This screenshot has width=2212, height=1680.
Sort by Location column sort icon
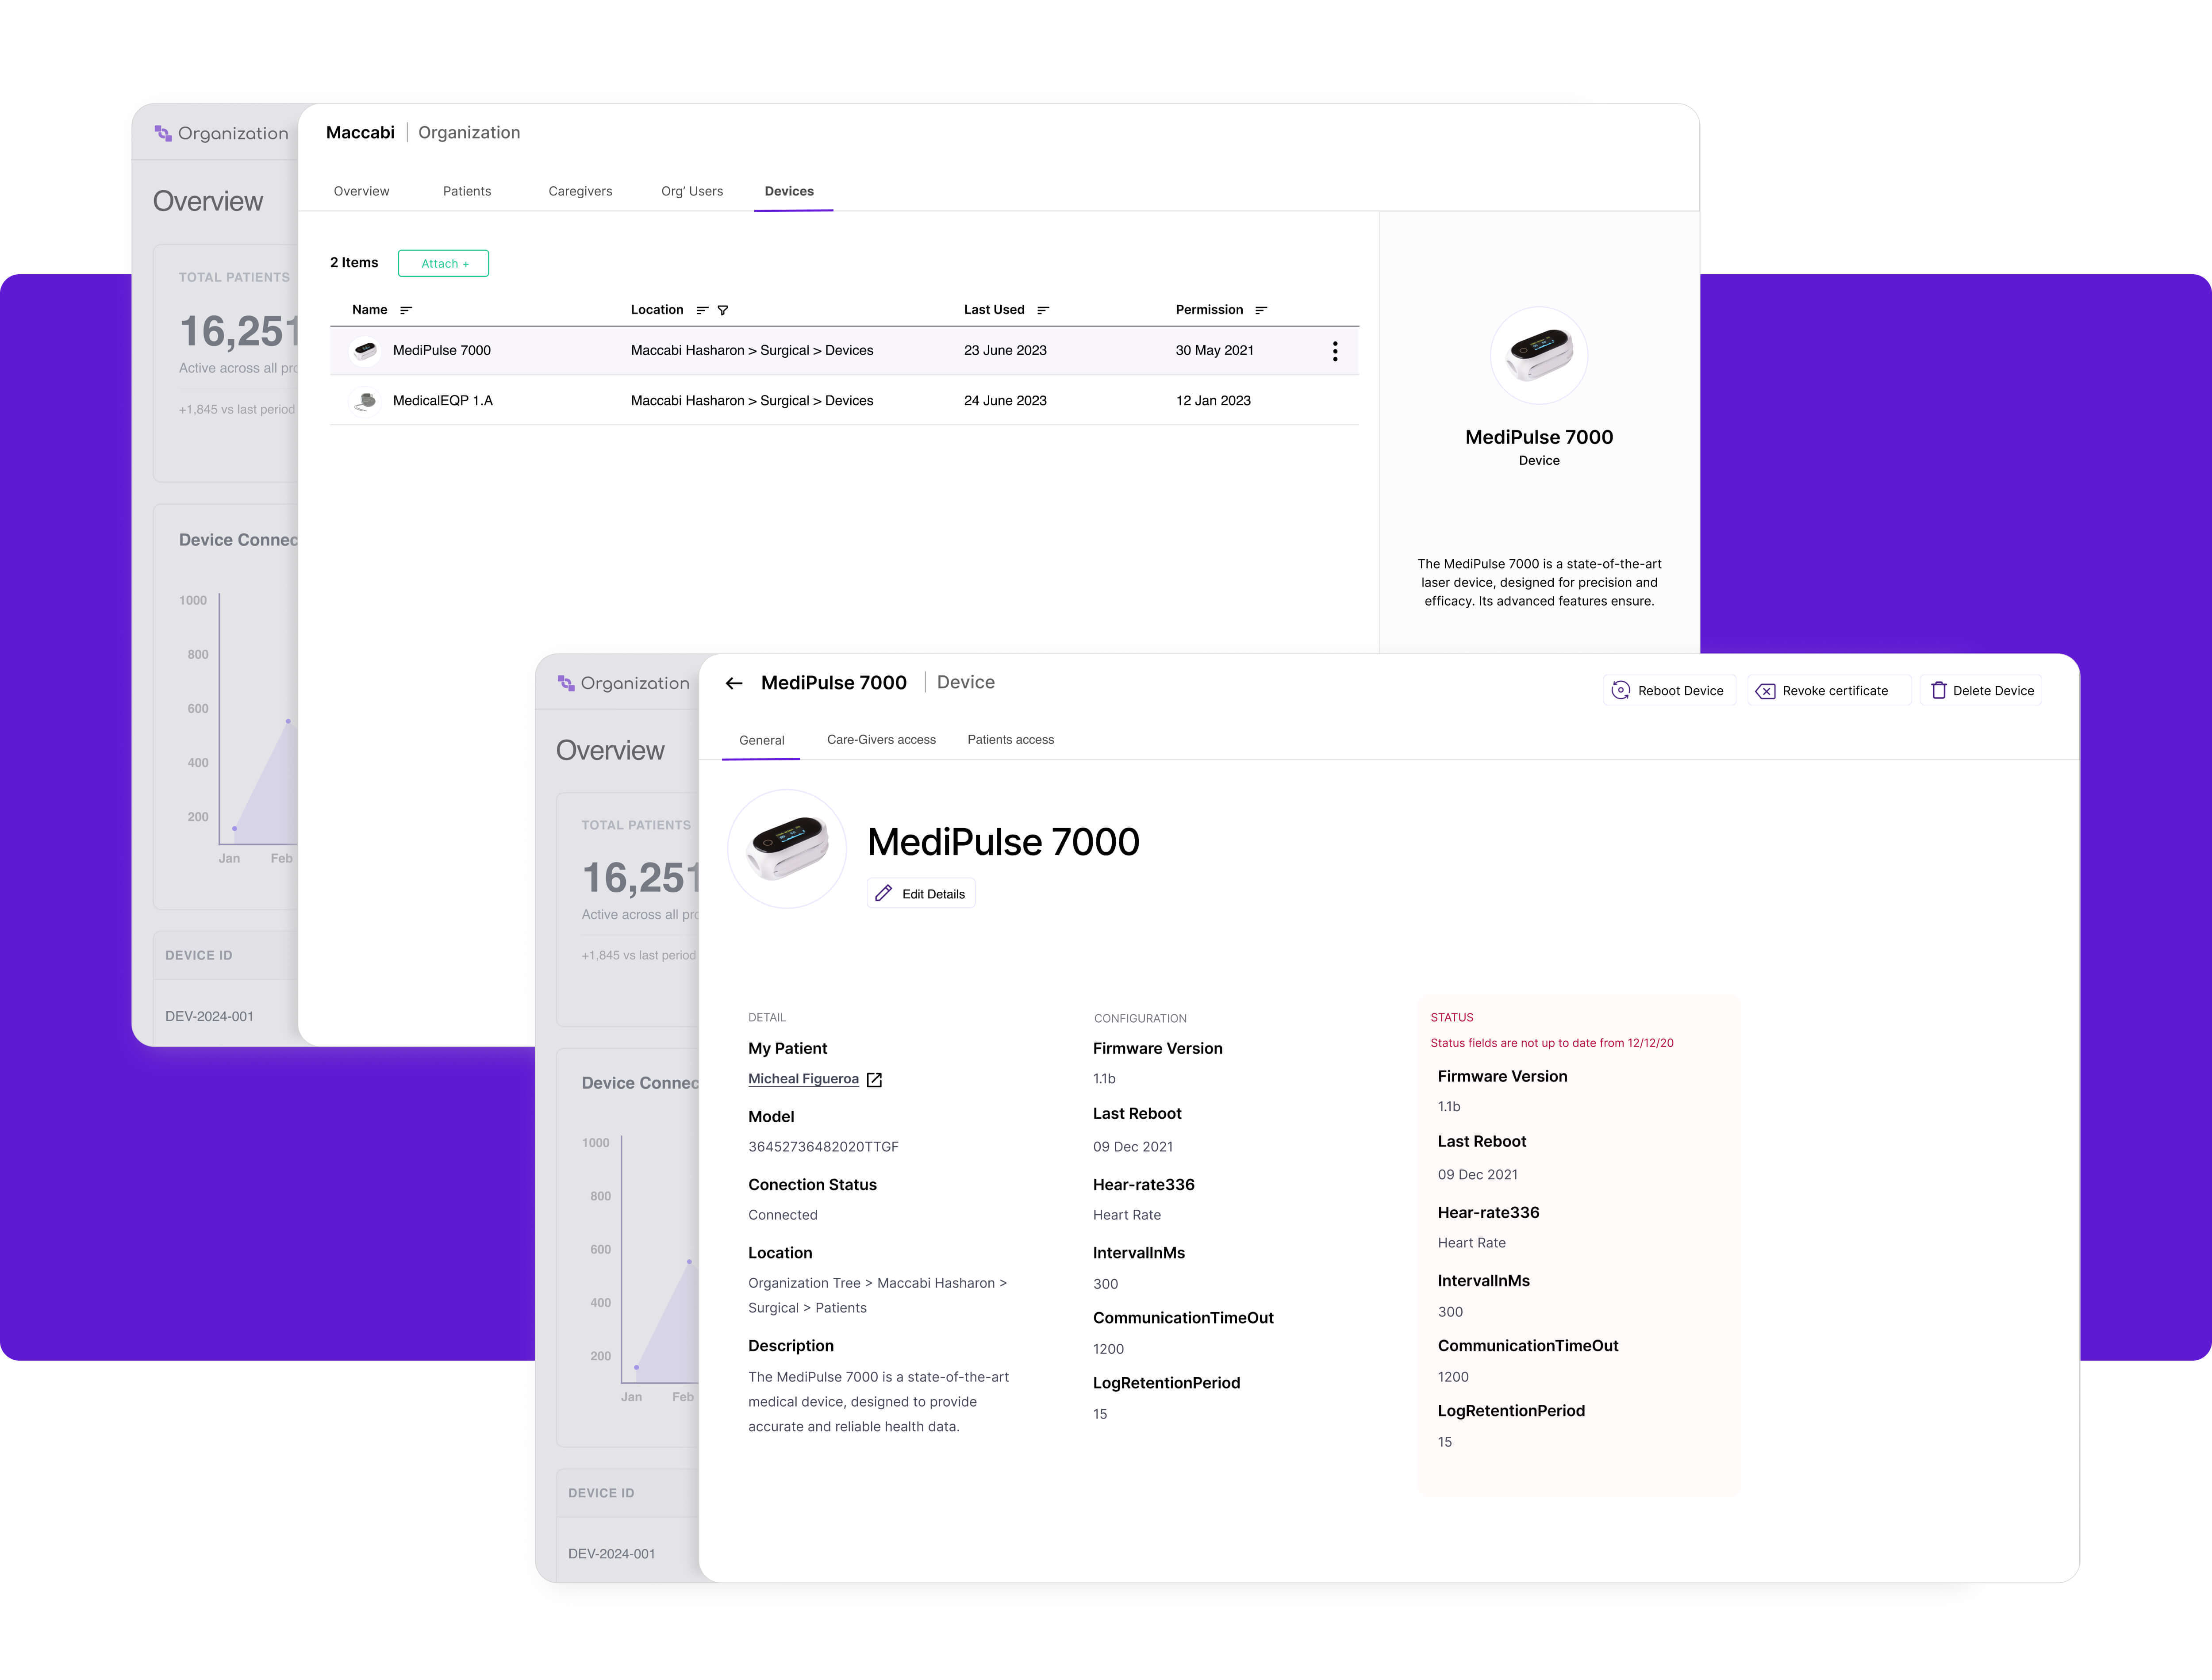pyautogui.click(x=702, y=310)
